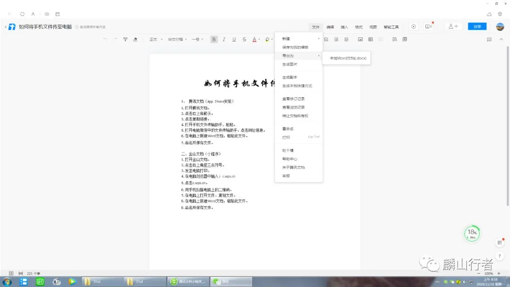Click the document title 如何将手机文件传至电脑
The width and height of the screenshot is (510, 287).
pos(45,27)
